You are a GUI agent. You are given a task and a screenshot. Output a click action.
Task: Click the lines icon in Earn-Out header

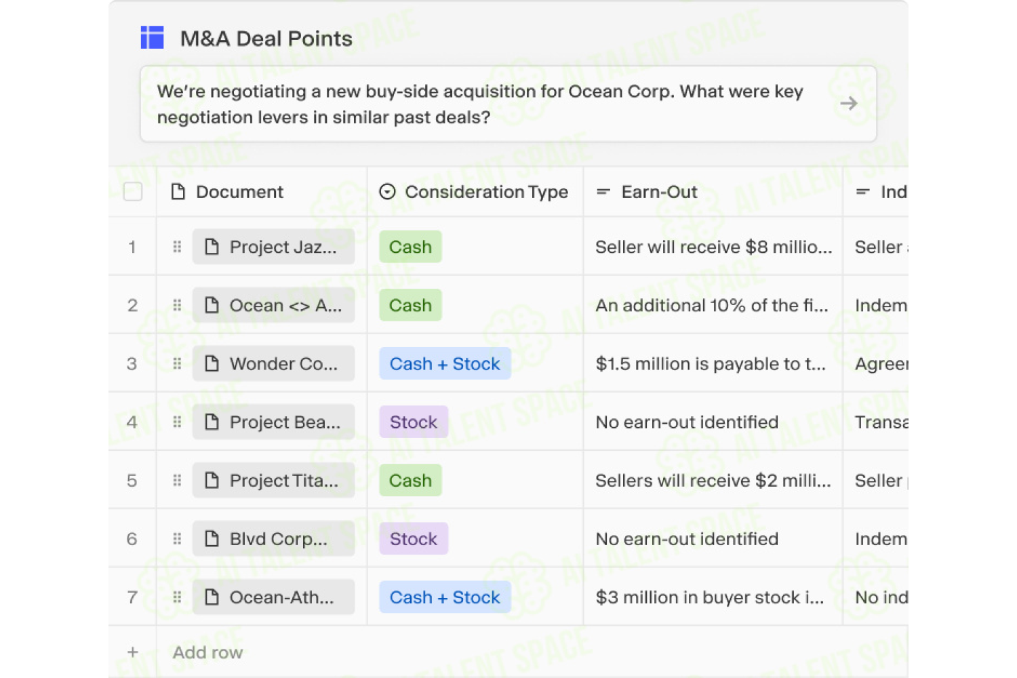(x=603, y=192)
